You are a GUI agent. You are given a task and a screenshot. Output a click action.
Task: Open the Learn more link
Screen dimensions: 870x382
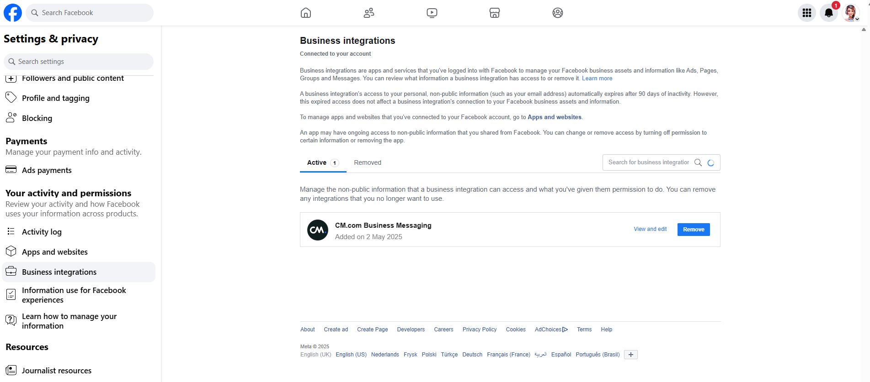pyautogui.click(x=597, y=78)
